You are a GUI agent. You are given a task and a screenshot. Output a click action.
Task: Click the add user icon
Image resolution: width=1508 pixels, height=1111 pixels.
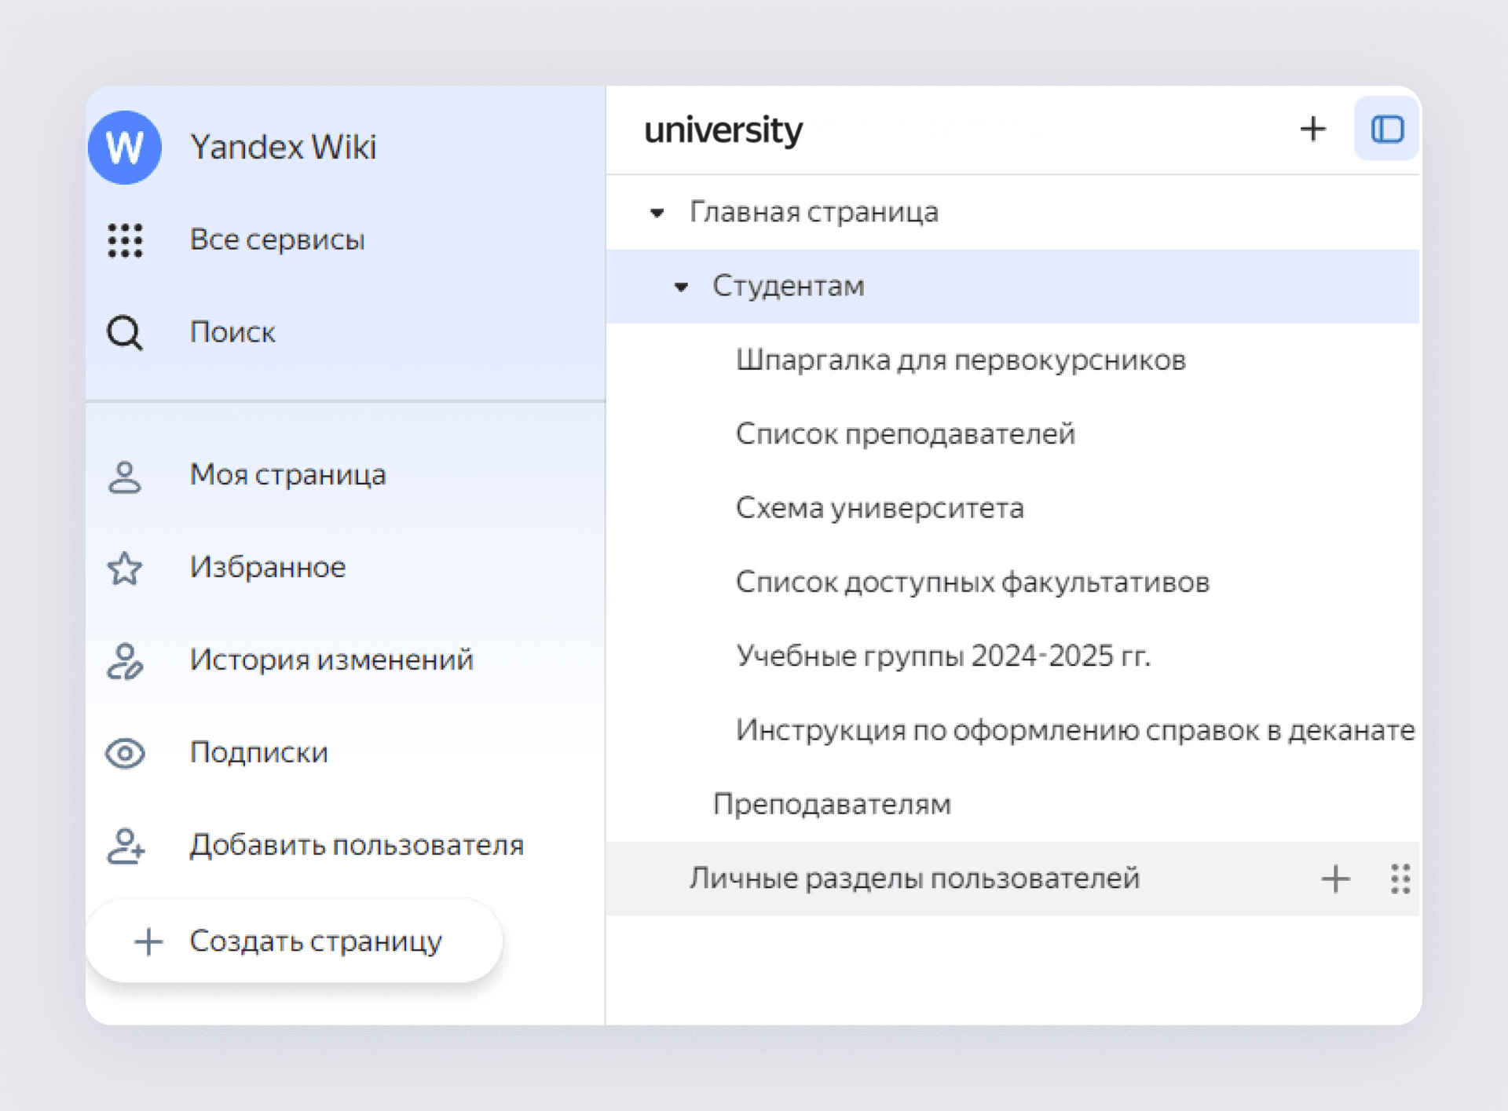(126, 846)
